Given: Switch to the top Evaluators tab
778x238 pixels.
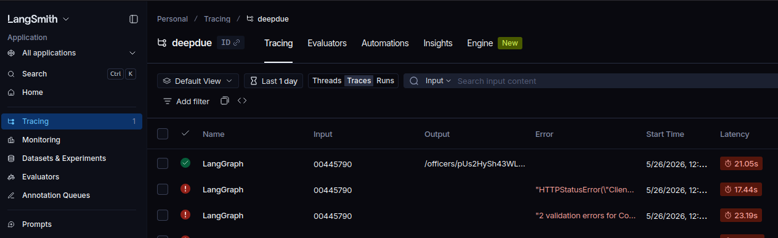Looking at the screenshot, I should coord(327,43).
